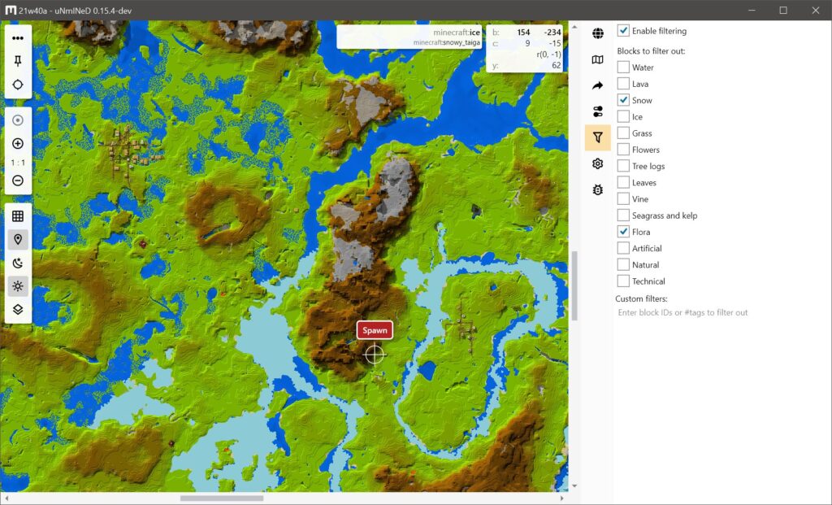Image resolution: width=832 pixels, height=505 pixels.
Task: Uncheck the Snow filter checkbox
Action: (x=623, y=100)
